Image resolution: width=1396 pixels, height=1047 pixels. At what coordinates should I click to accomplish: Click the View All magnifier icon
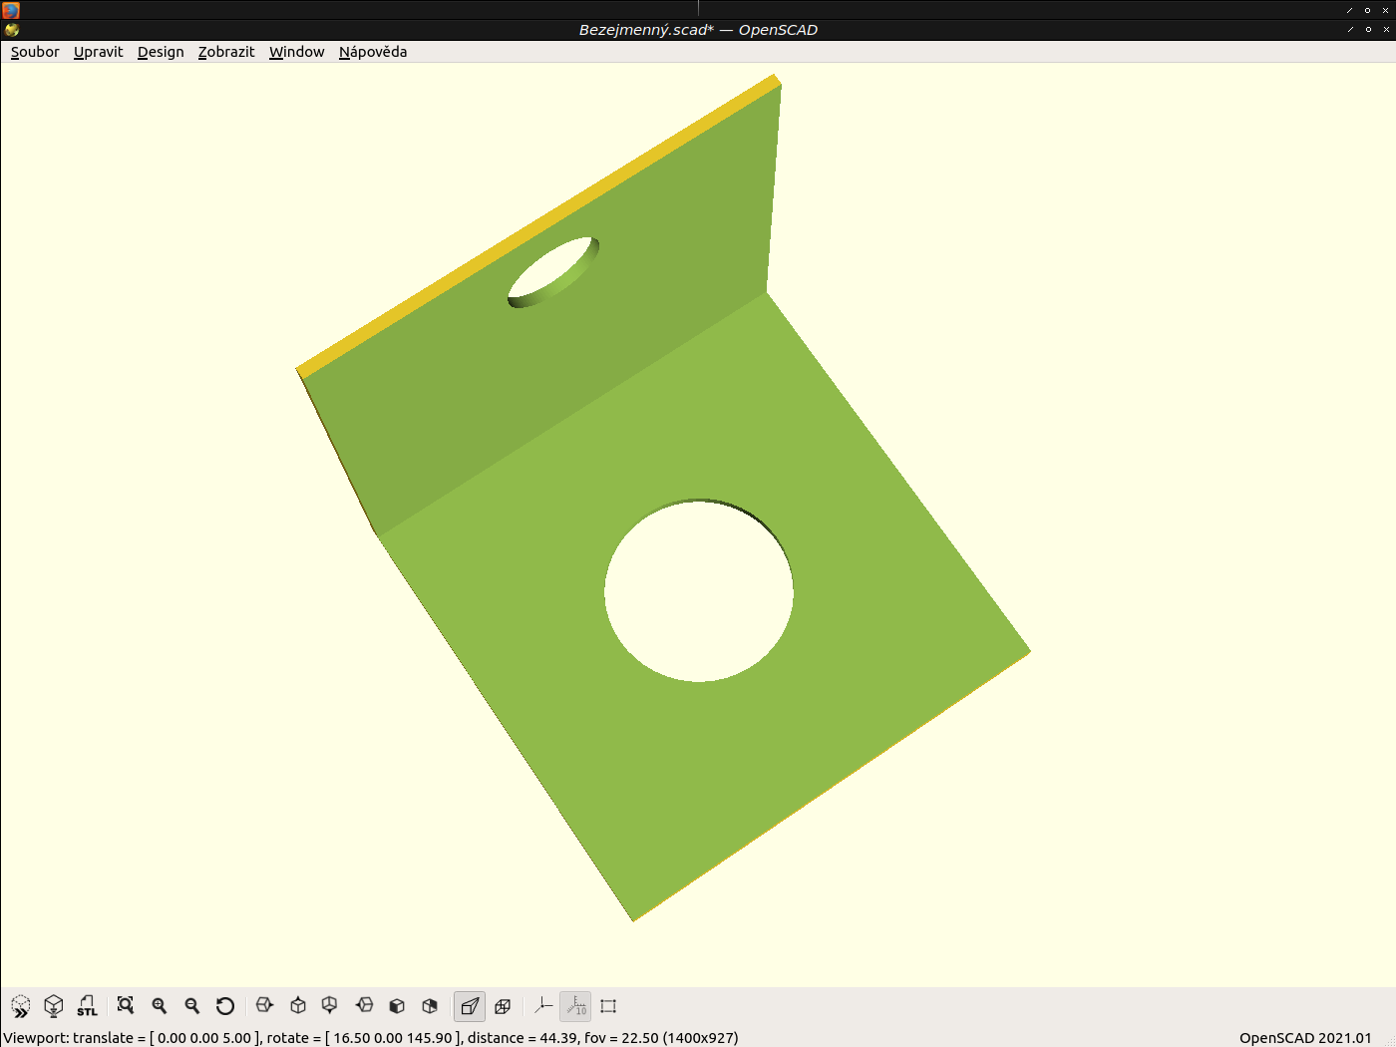click(x=126, y=1006)
